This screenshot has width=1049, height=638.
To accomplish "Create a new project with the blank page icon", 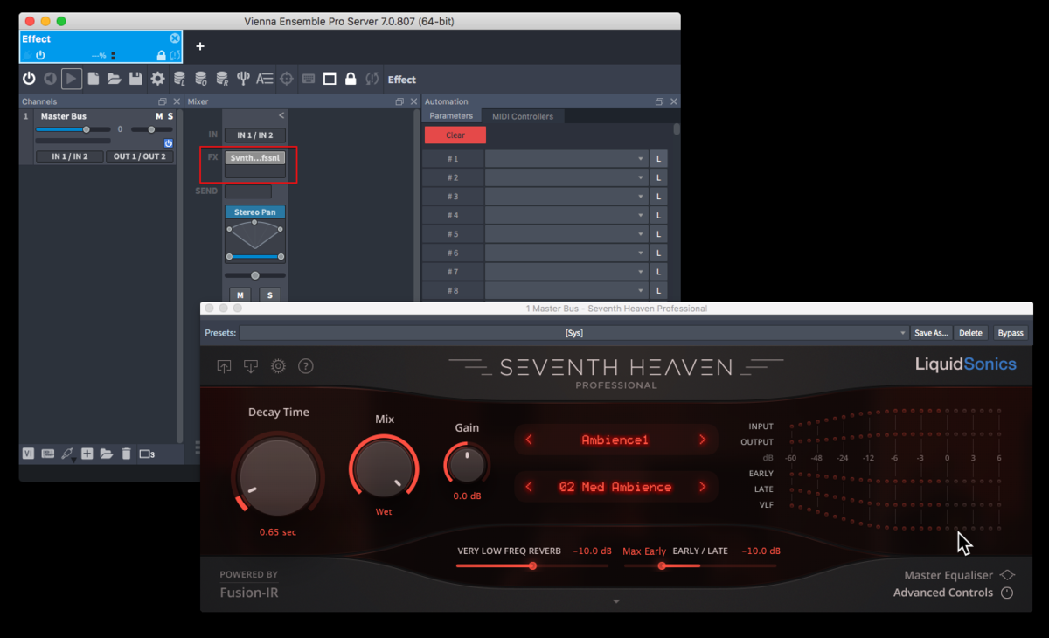I will (x=94, y=79).
